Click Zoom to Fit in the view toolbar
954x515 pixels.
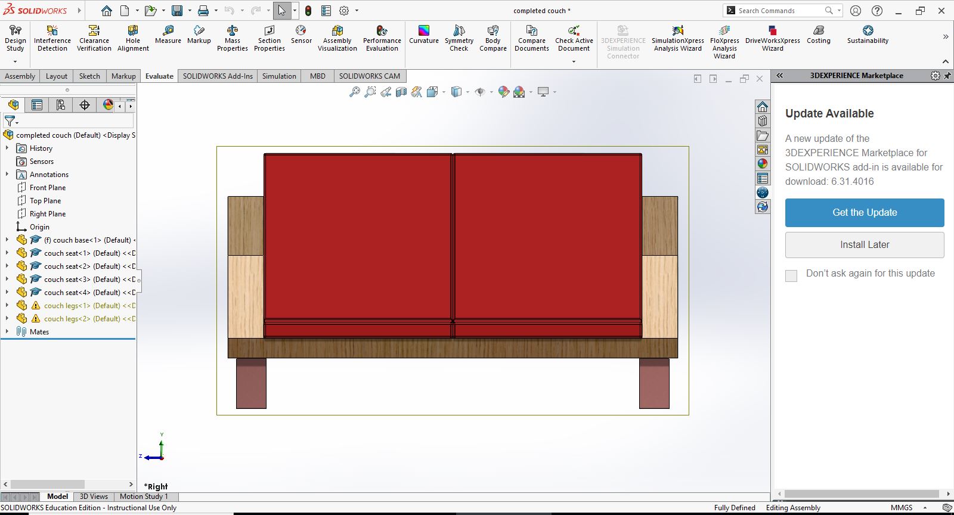(355, 92)
